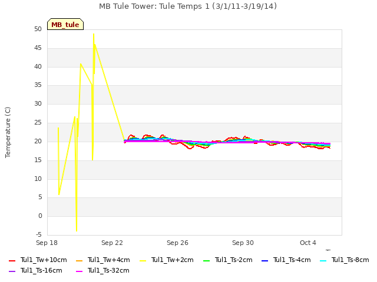Screen dimensions: 377x282
Task: Click the Sep 18 x-axis label
Action: coord(47,243)
